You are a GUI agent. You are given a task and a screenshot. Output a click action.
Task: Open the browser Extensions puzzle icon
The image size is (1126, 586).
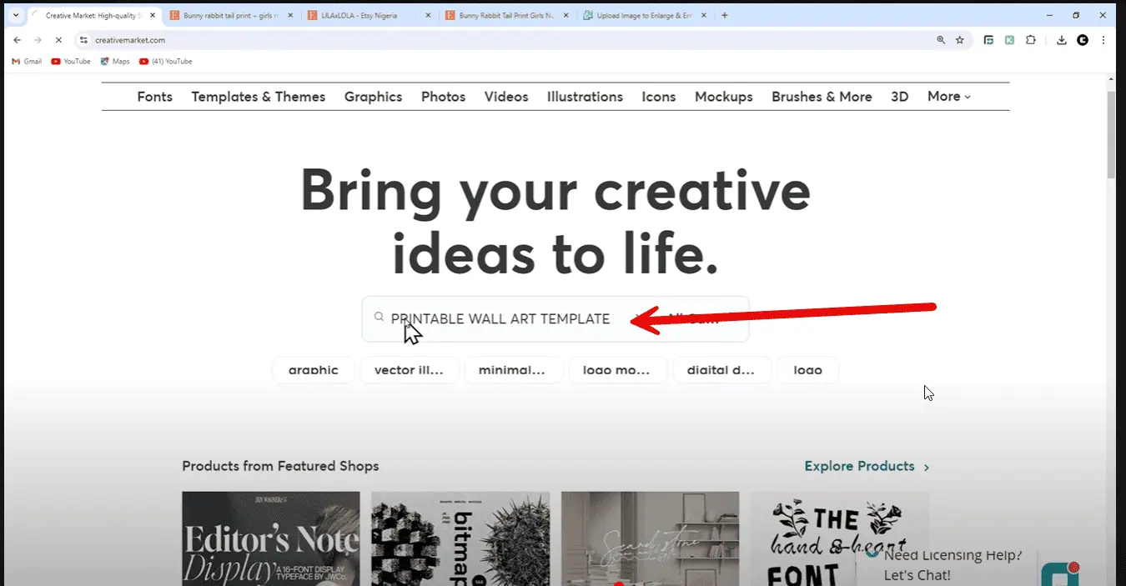[1031, 40]
